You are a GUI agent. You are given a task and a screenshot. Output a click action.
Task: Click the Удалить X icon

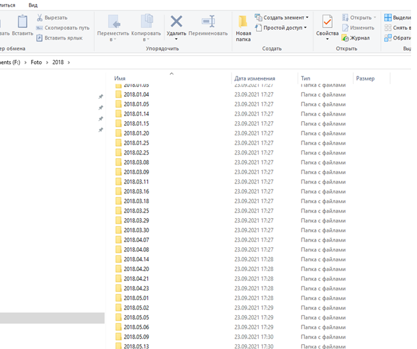point(176,21)
